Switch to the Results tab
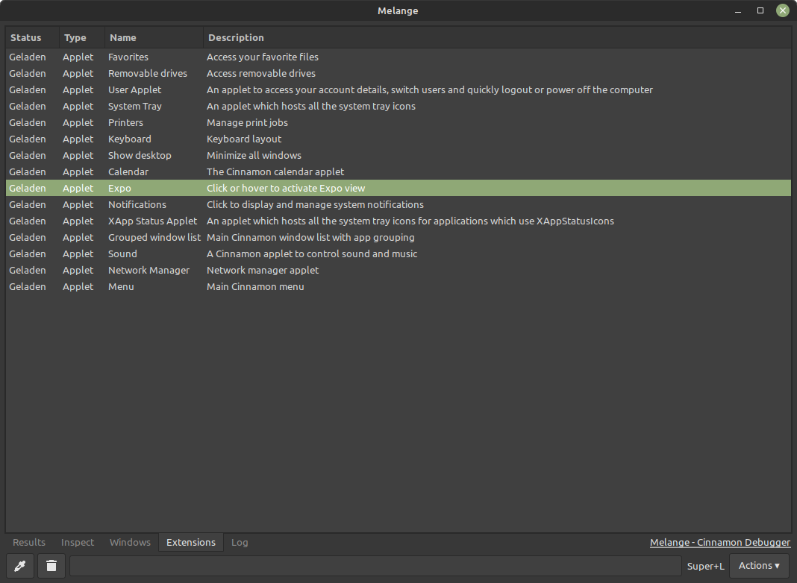797x583 pixels. click(29, 543)
